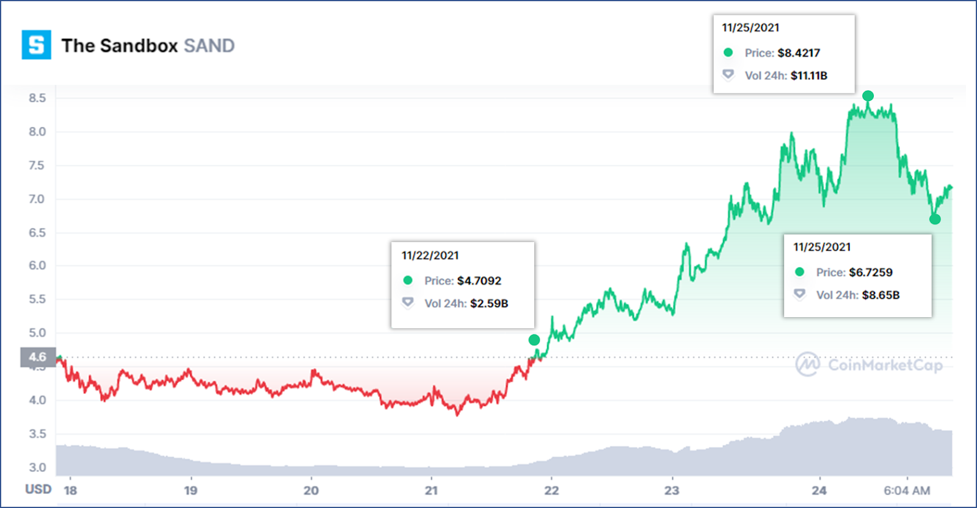Click the 5.5 y-axis label

[37, 299]
